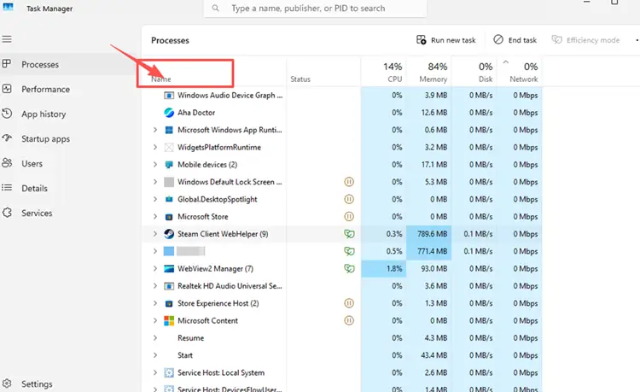640x392 pixels.
Task: Click the 771.4 MB memory cell
Action: (x=429, y=251)
